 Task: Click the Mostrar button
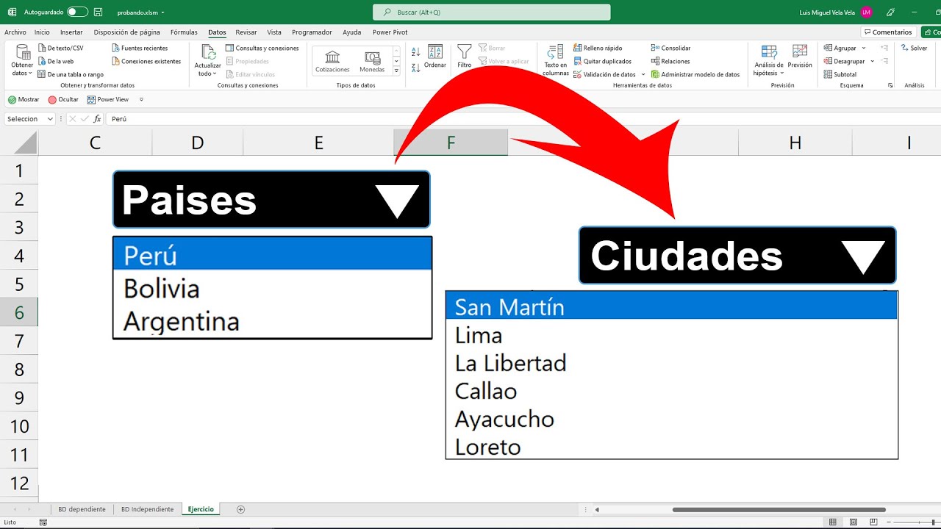tap(24, 99)
